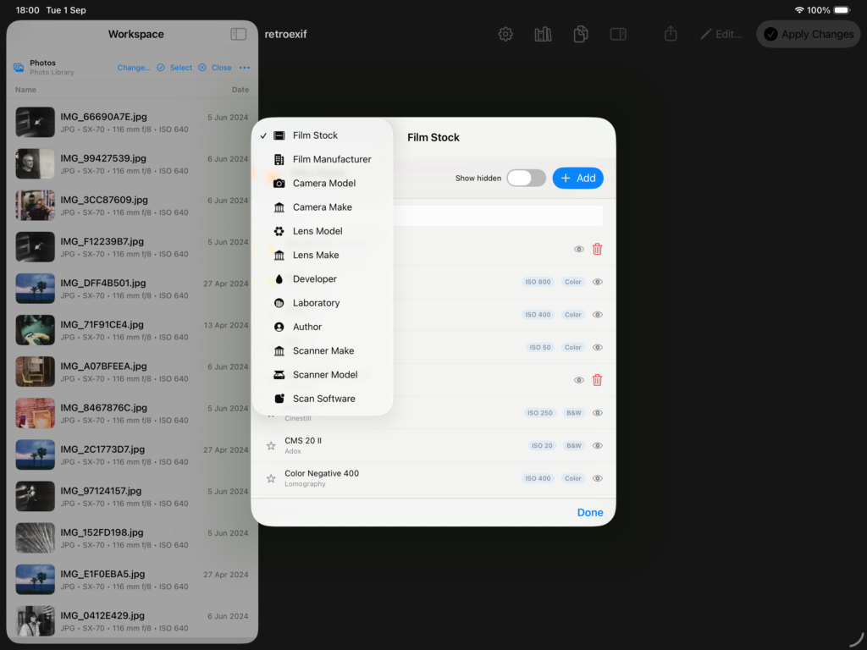
Task: Select file IMG_3CC87609.jpg
Action: click(x=132, y=205)
